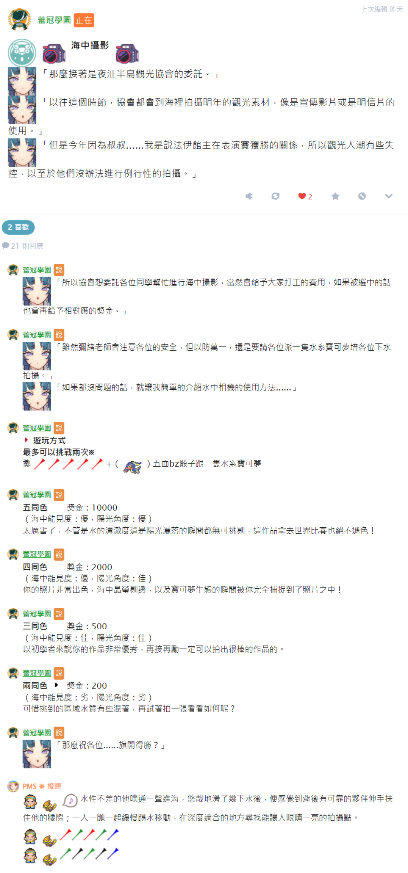Image resolution: width=408 pixels, height=873 pixels.
Task: Click the teal face emblem icon
Action: [22, 53]
